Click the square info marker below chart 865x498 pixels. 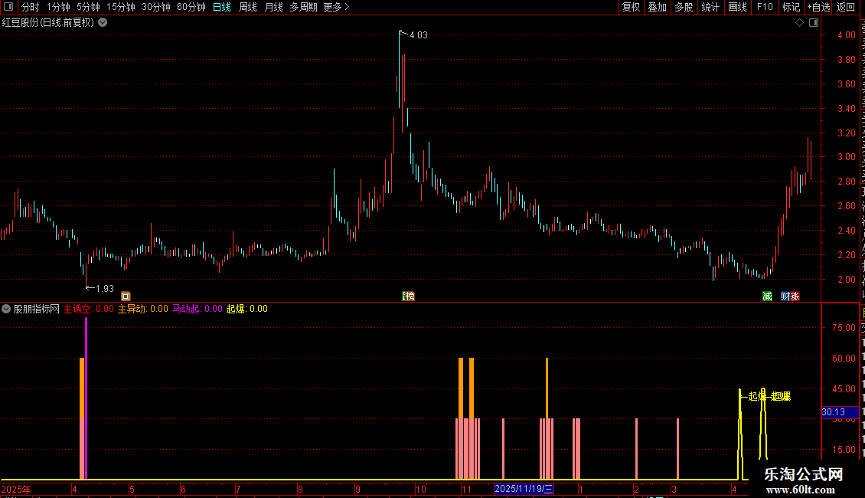point(126,297)
